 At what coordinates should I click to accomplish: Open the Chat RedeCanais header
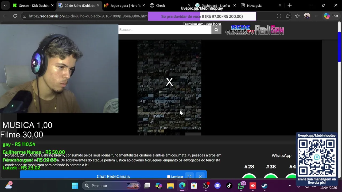tap(113, 176)
